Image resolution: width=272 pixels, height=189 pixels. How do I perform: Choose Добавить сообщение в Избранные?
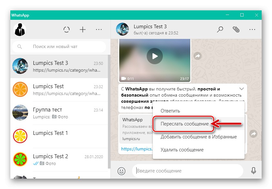coord(199,137)
